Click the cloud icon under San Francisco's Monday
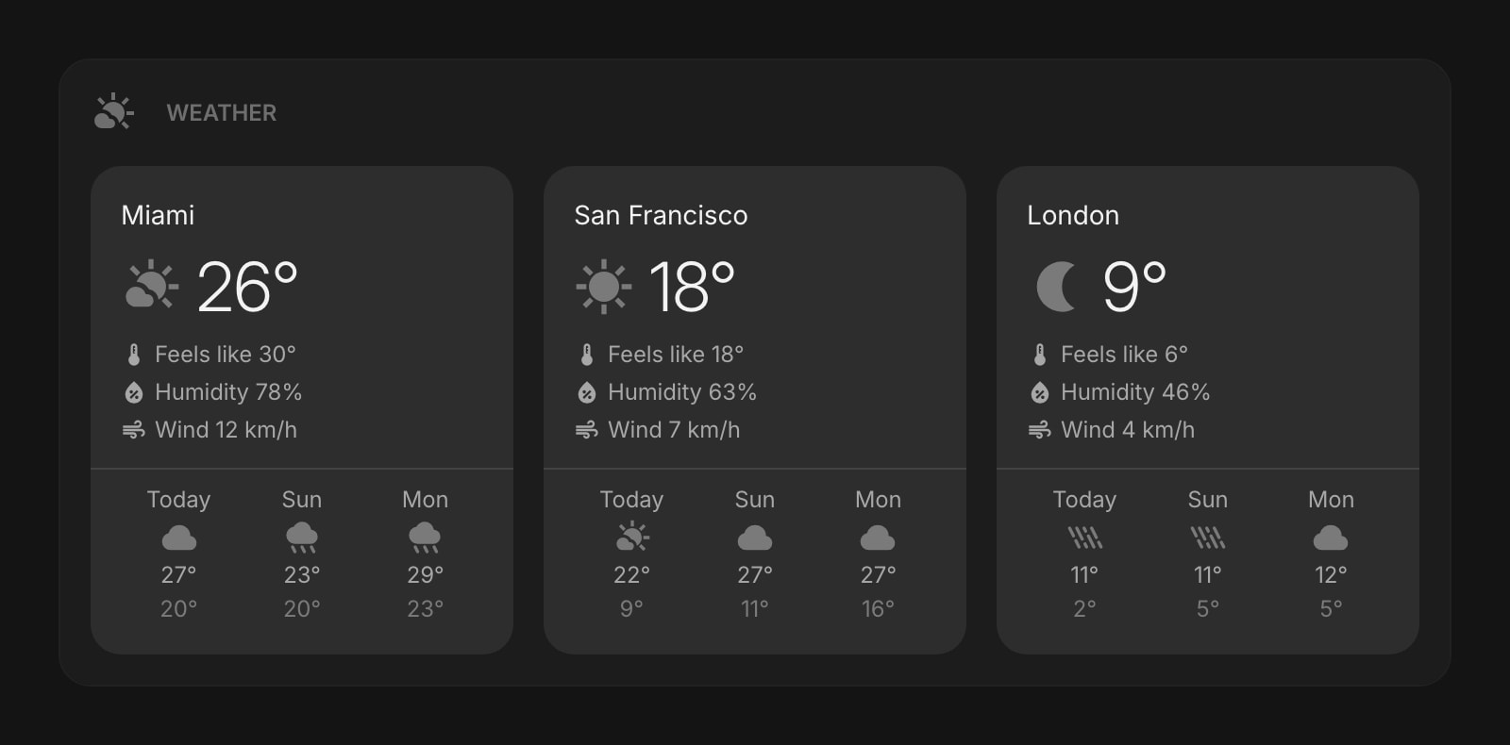Viewport: 1510px width, 745px height. click(877, 538)
